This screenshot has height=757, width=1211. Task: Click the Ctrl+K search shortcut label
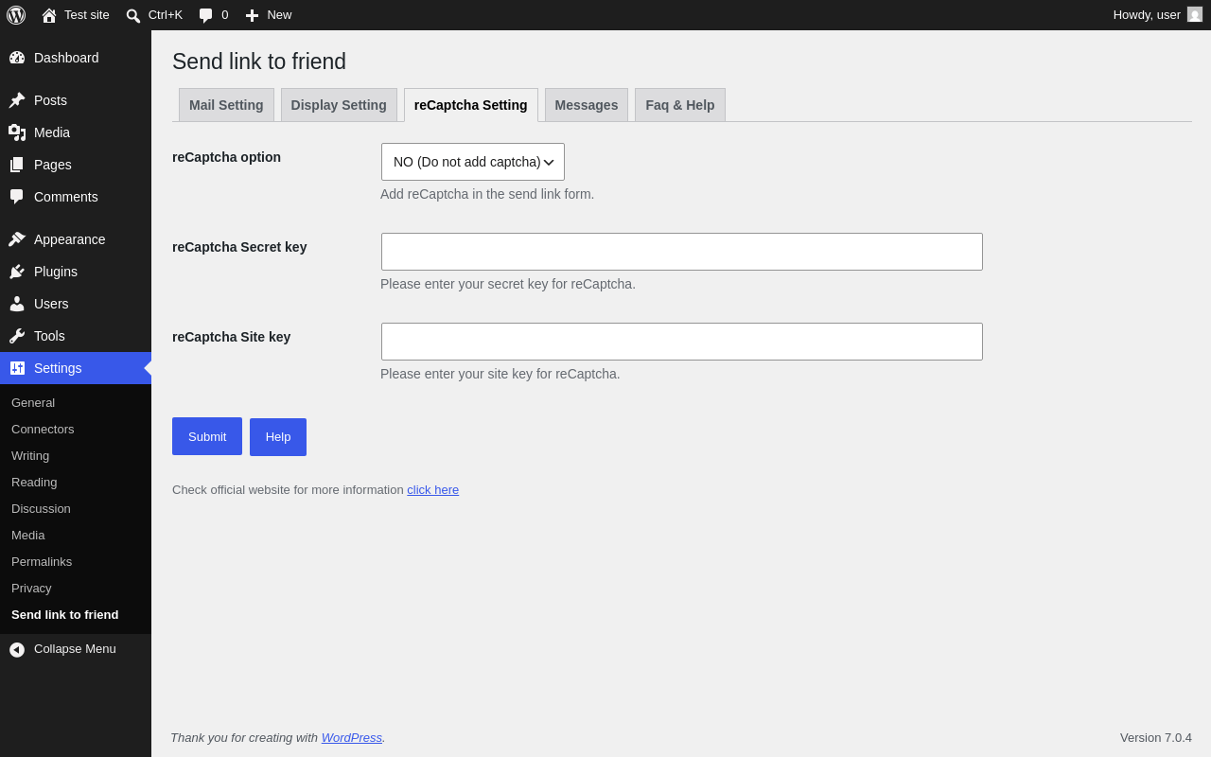pyautogui.click(x=166, y=15)
